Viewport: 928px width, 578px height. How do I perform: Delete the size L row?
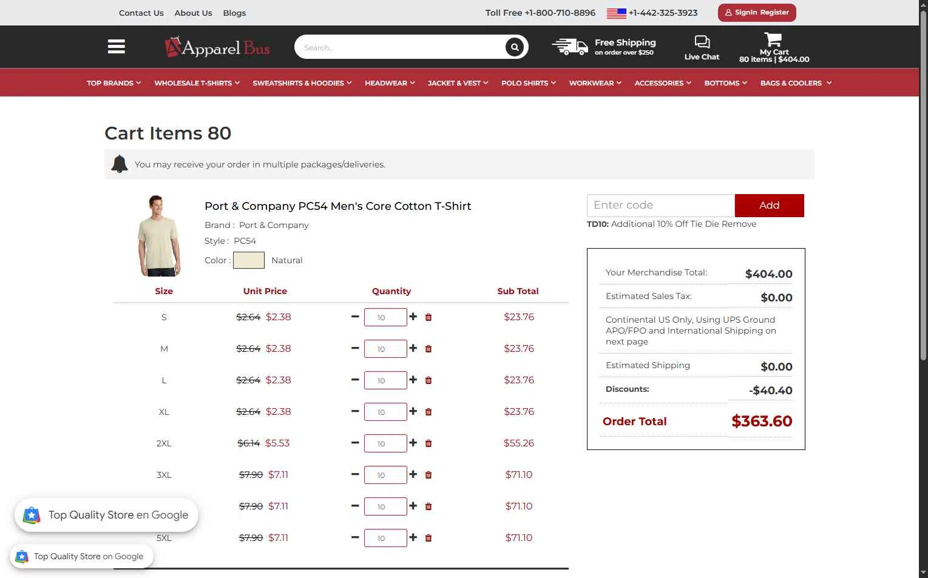point(428,380)
